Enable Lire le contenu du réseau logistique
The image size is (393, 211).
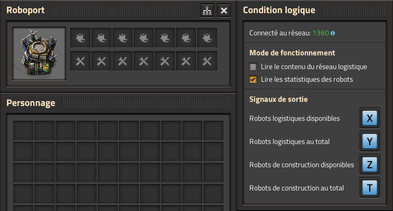pyautogui.click(x=253, y=67)
